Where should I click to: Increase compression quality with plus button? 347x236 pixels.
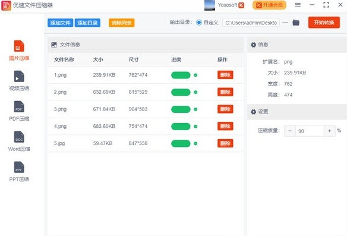point(330,131)
